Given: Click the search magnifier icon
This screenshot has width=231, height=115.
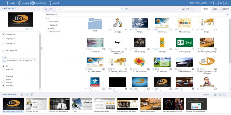Looking at the screenshot, I should tap(122, 9).
